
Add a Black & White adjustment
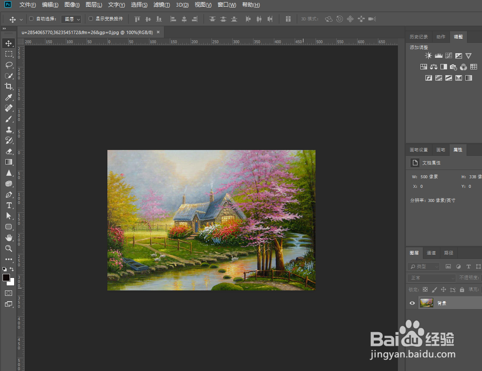point(444,67)
